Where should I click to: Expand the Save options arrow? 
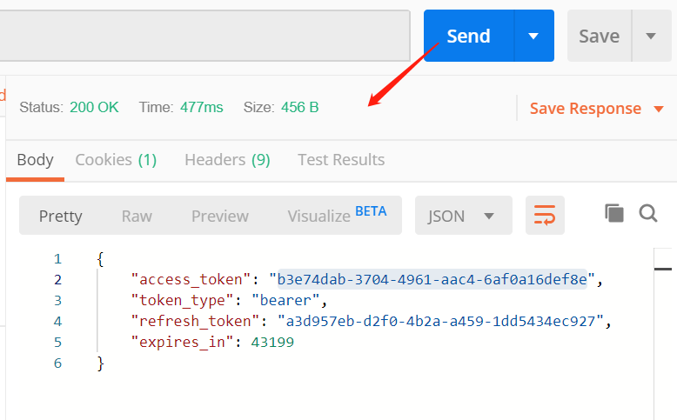tap(651, 36)
